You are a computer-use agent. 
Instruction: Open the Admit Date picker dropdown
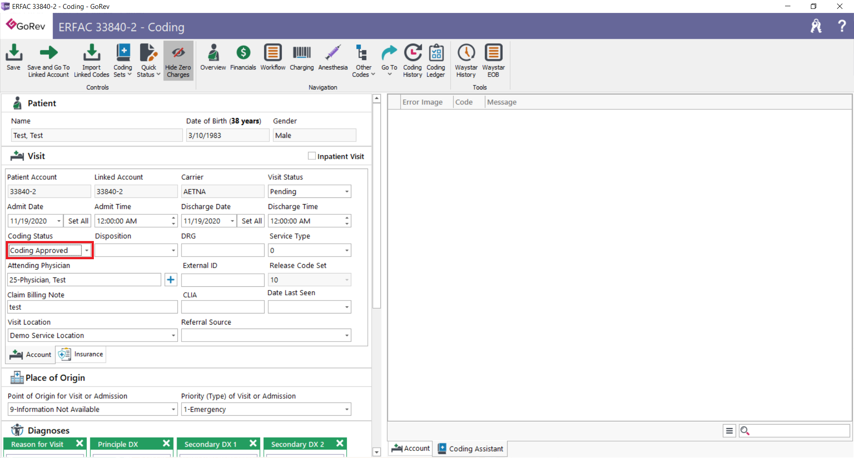click(x=59, y=221)
